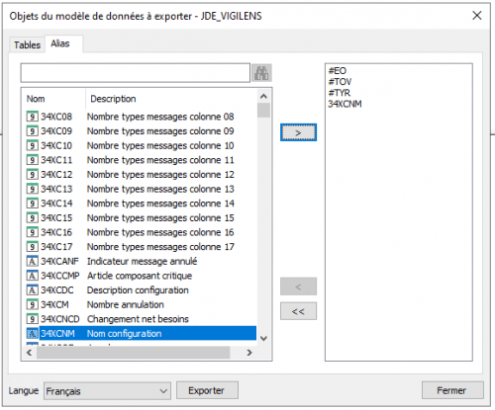Select row 'Indicateur message annulé'
This screenshot has width=495, height=410.
(141, 262)
